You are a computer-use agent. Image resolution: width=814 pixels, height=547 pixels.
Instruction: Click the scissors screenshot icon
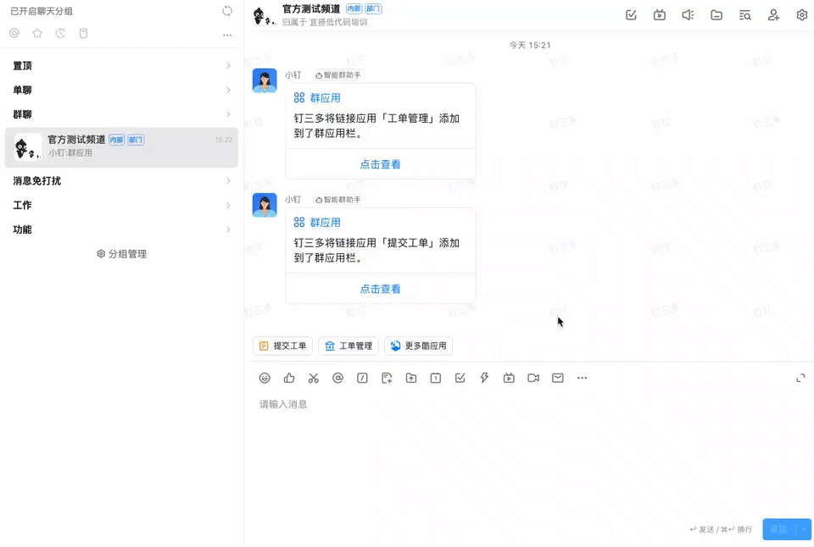314,378
